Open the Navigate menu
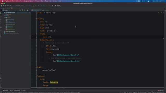 pyautogui.click(x=26, y=1)
